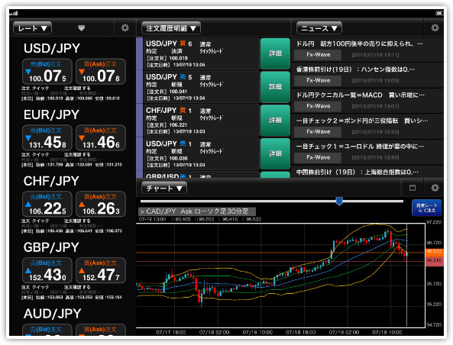
Task: Click the chart time range slider handle
Action: coord(339,201)
